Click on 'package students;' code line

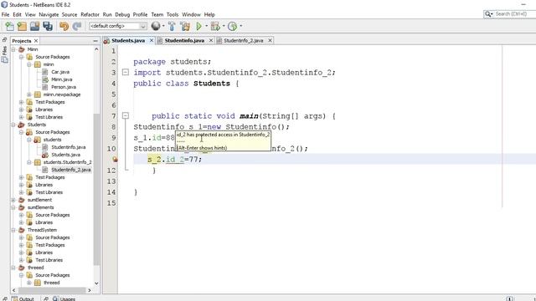pos(172,62)
